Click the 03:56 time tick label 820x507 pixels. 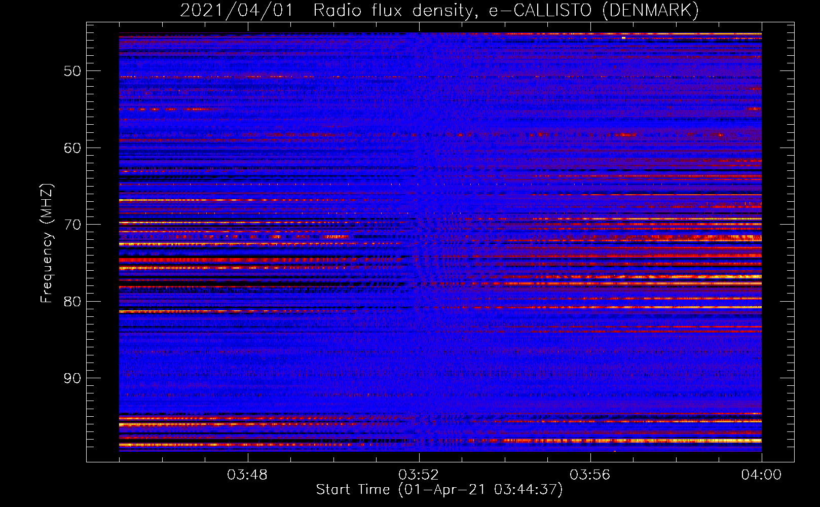click(590, 475)
